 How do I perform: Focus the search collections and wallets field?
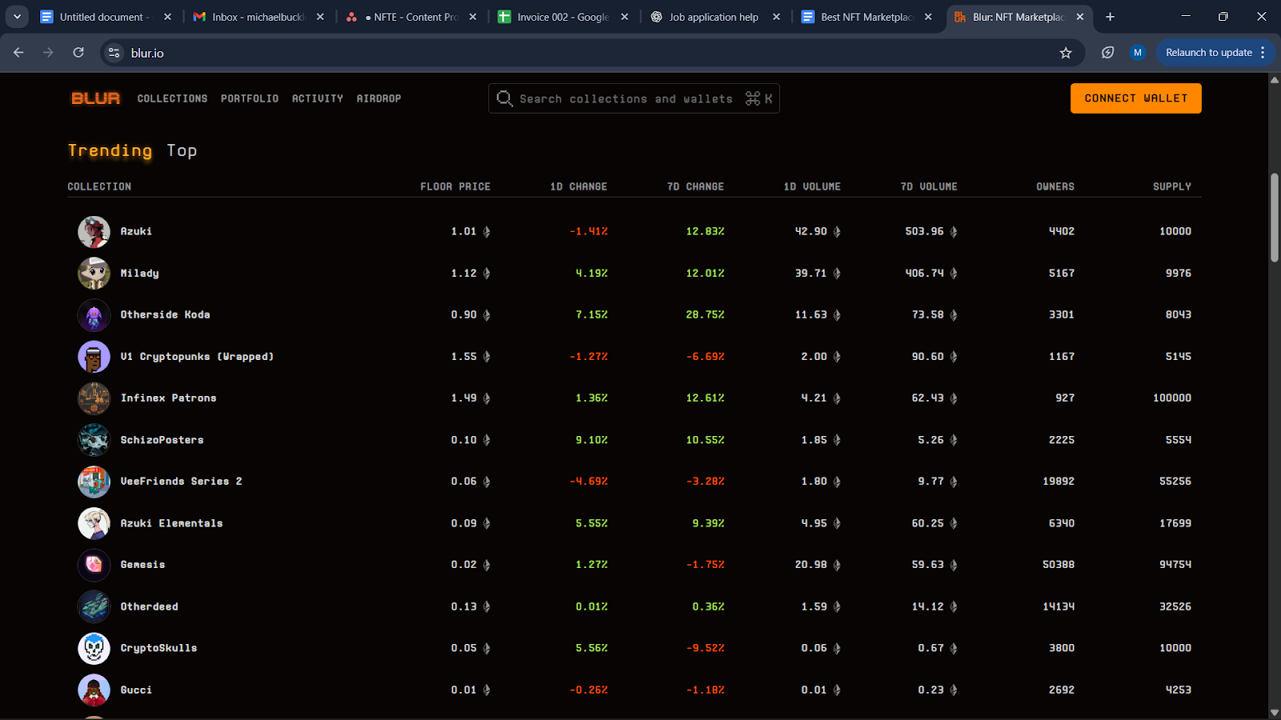[624, 98]
